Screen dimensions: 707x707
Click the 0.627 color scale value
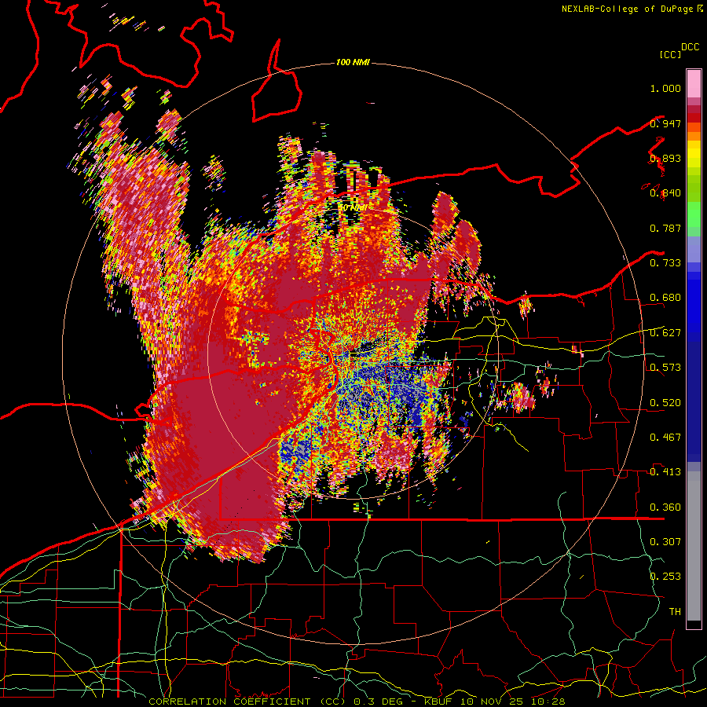(x=665, y=333)
